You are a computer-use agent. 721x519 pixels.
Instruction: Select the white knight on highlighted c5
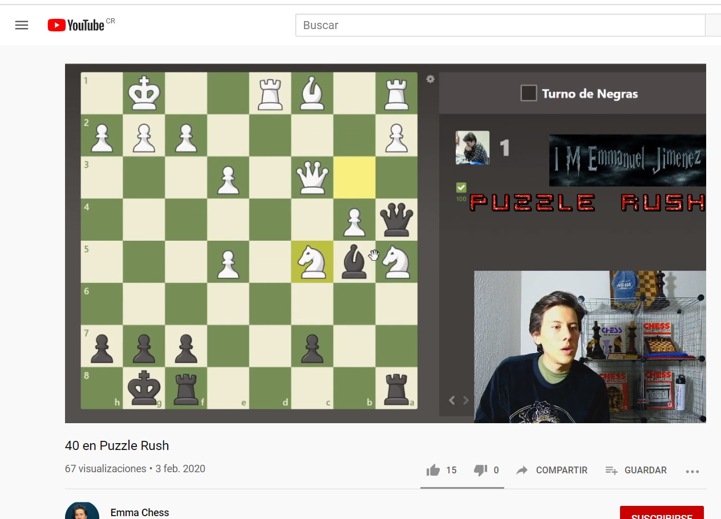(312, 262)
